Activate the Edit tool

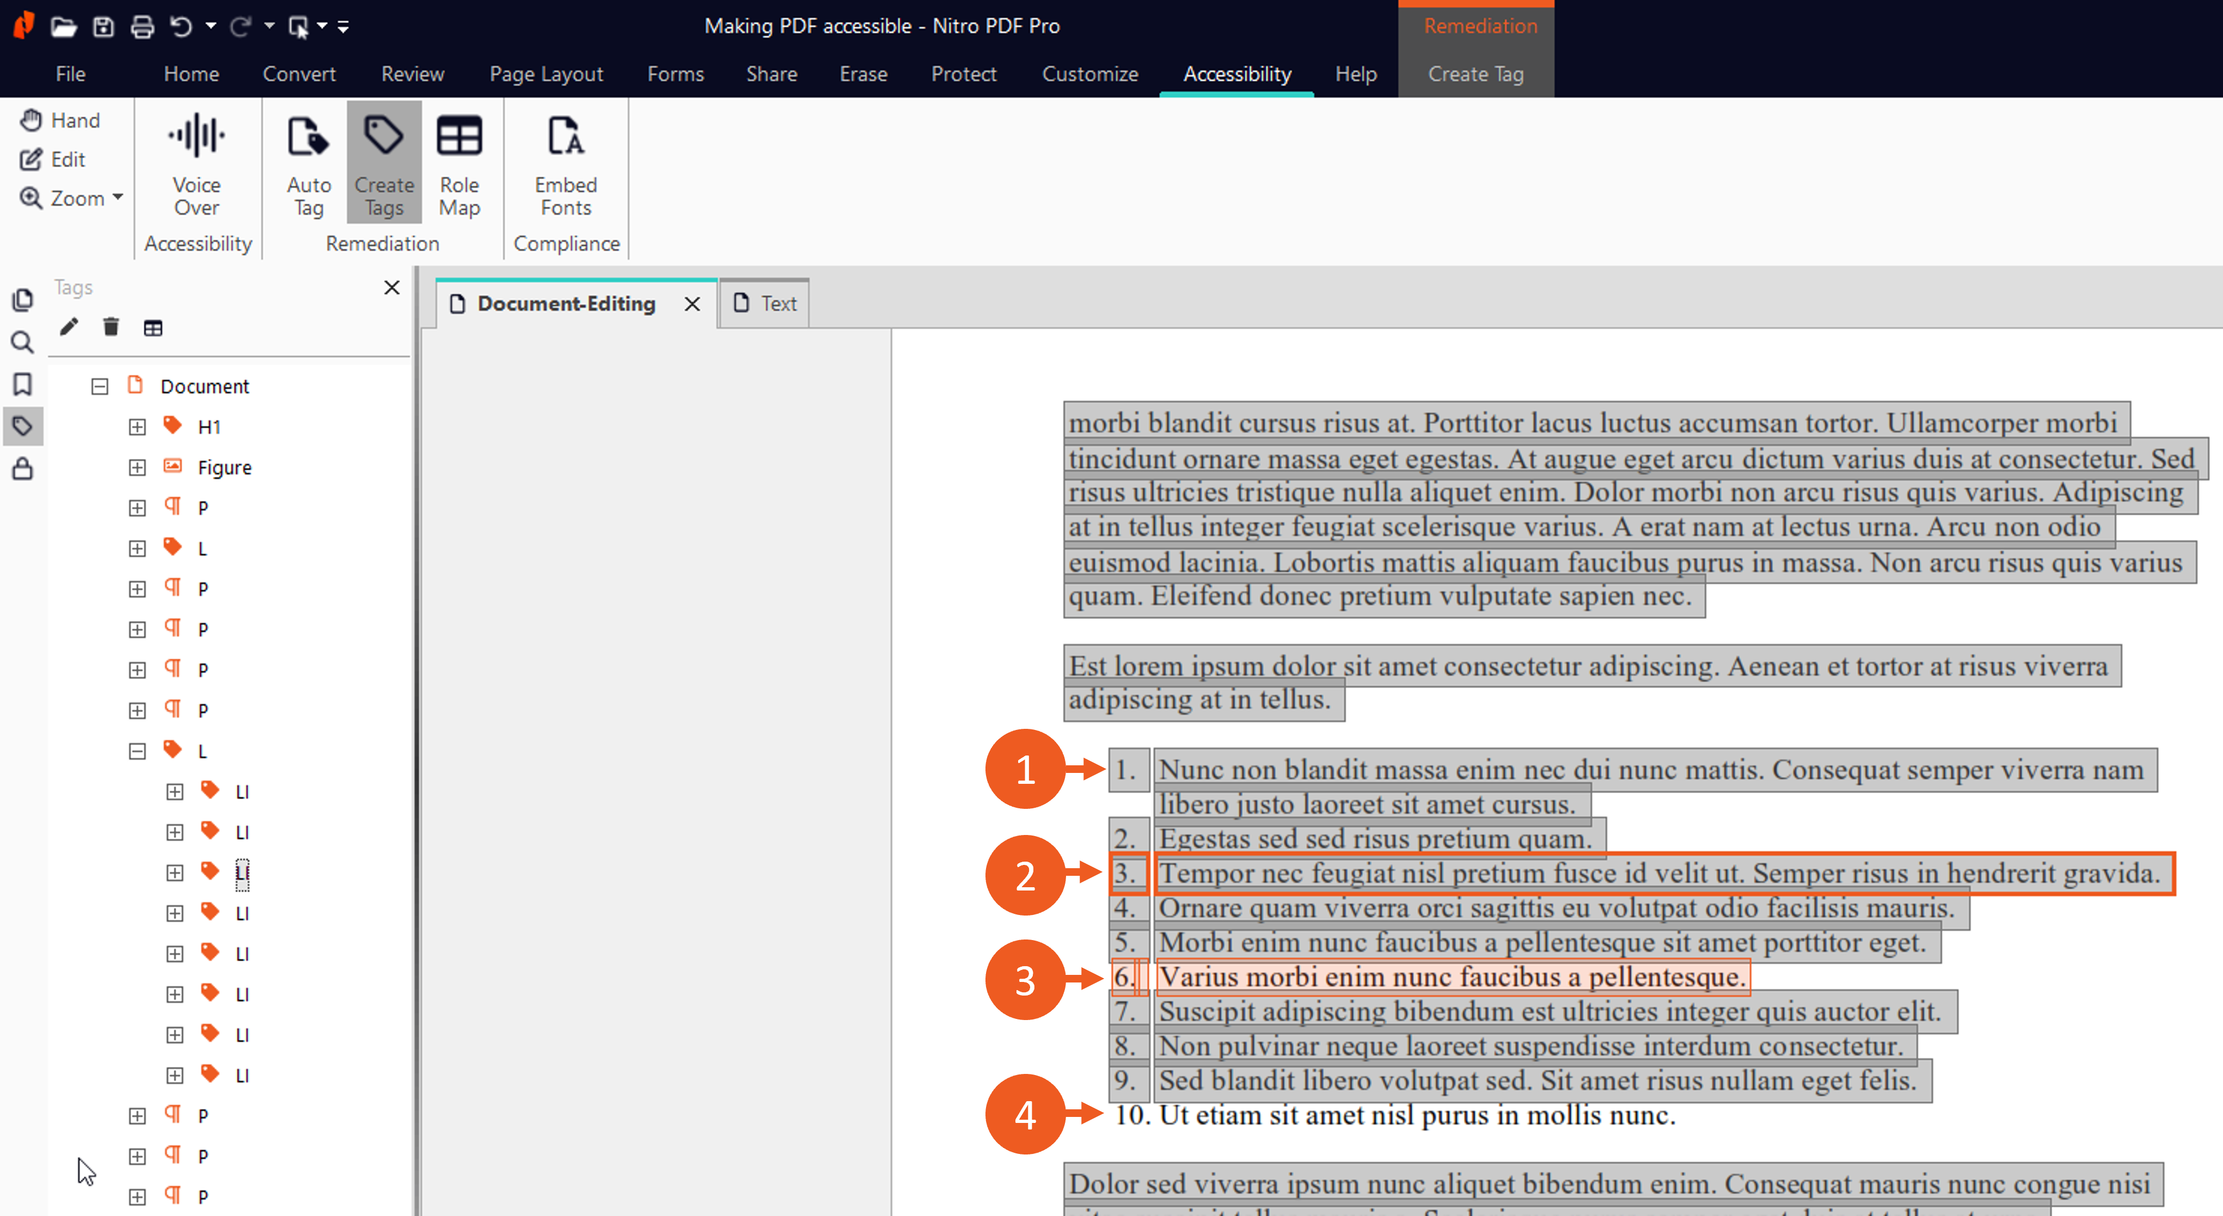[x=53, y=159]
